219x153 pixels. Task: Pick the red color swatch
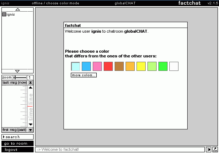[108, 66]
